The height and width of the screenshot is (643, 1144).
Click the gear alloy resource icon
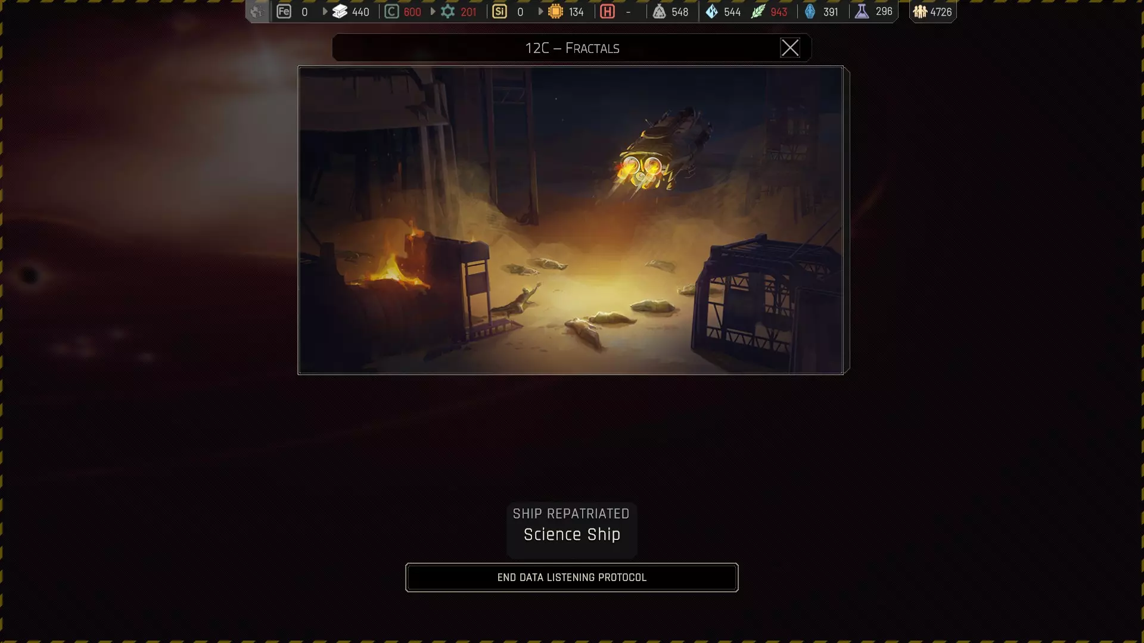point(447,11)
